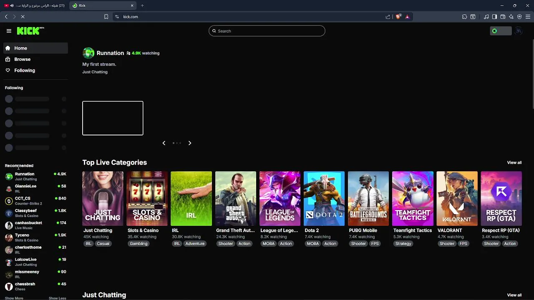Open browser main menu icon
Viewport: 534px width, 300px height.
click(x=528, y=17)
